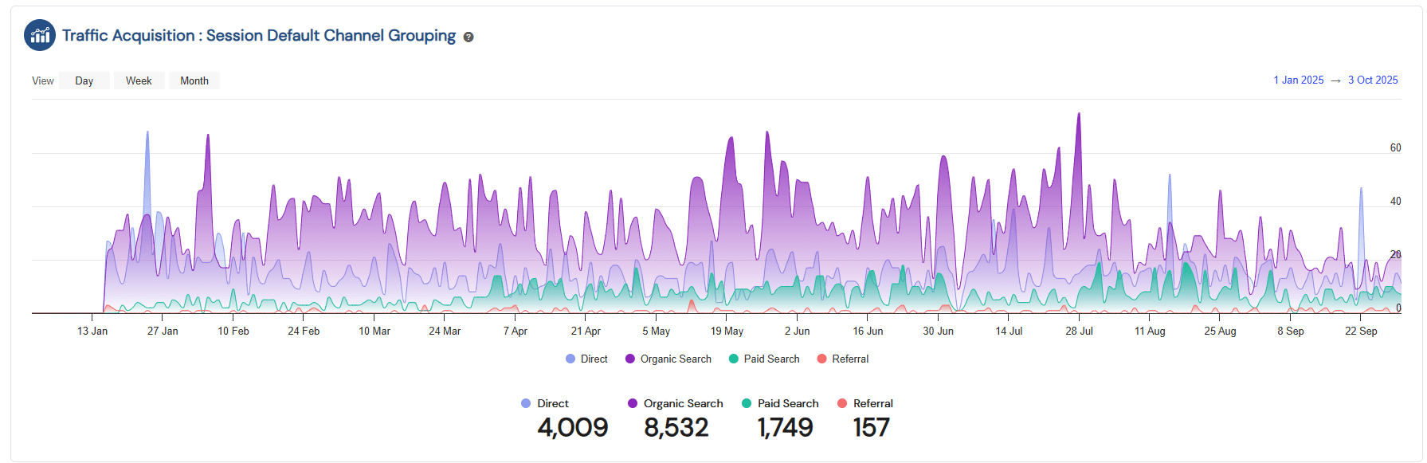
Task: Click the red Referral summary dot
Action: (842, 403)
